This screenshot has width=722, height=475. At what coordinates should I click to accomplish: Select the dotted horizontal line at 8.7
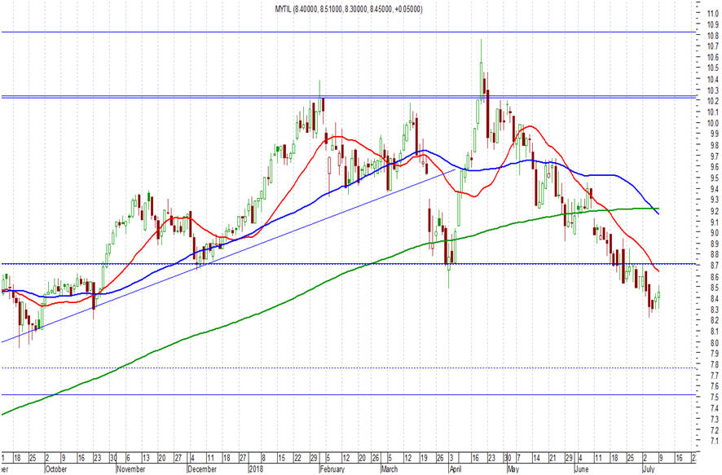pos(348,264)
